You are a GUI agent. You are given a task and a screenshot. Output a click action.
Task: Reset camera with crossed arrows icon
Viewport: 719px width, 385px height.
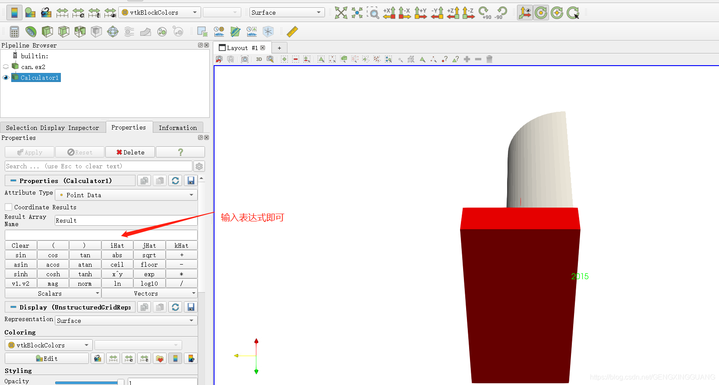coord(341,13)
